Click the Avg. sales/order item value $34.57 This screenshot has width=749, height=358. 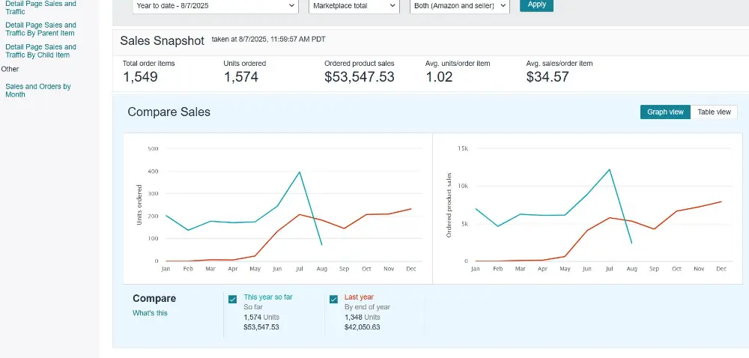(548, 77)
